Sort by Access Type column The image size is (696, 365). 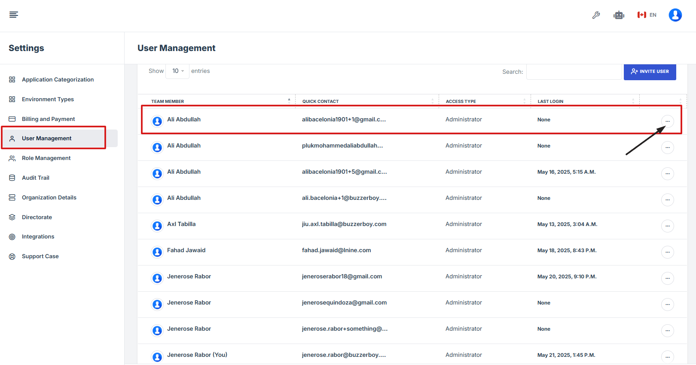[x=484, y=101]
